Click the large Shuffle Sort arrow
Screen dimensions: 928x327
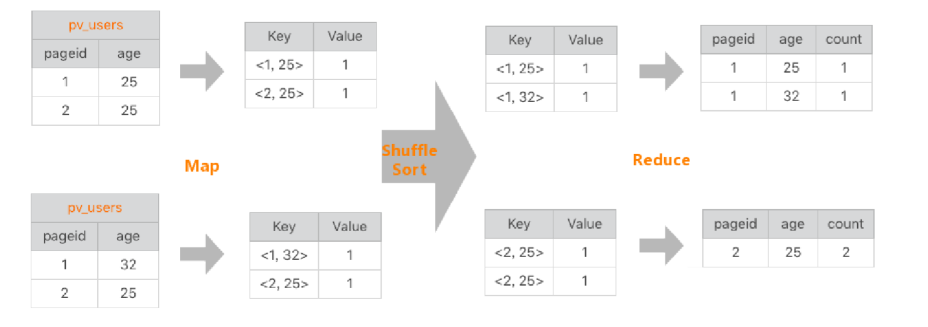(439, 157)
